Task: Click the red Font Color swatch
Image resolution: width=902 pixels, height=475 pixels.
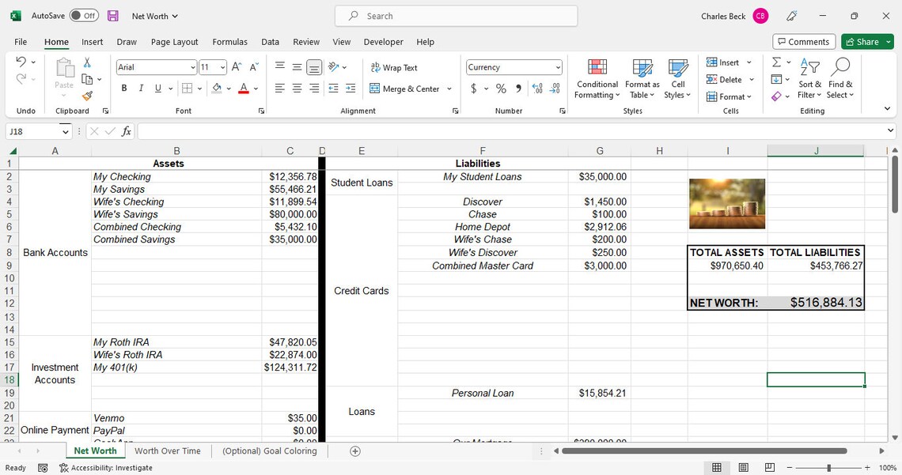Action: point(244,89)
